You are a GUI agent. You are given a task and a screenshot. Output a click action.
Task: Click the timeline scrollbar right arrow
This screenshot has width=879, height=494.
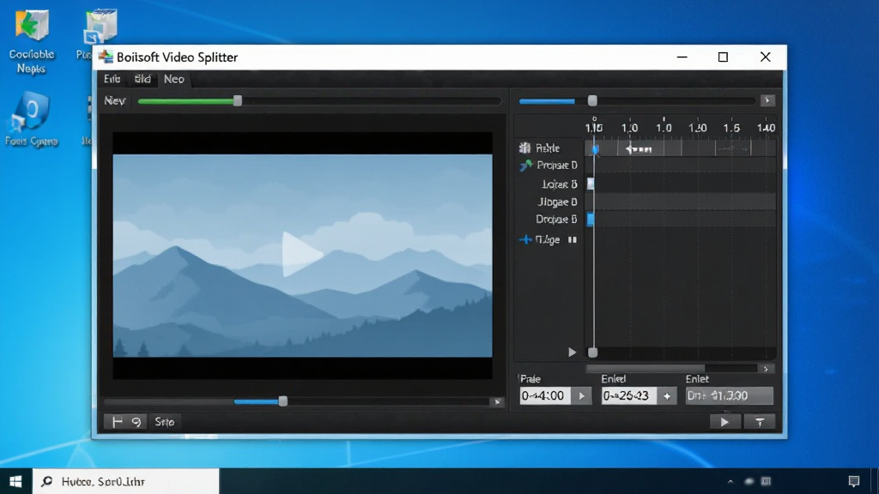click(x=766, y=369)
